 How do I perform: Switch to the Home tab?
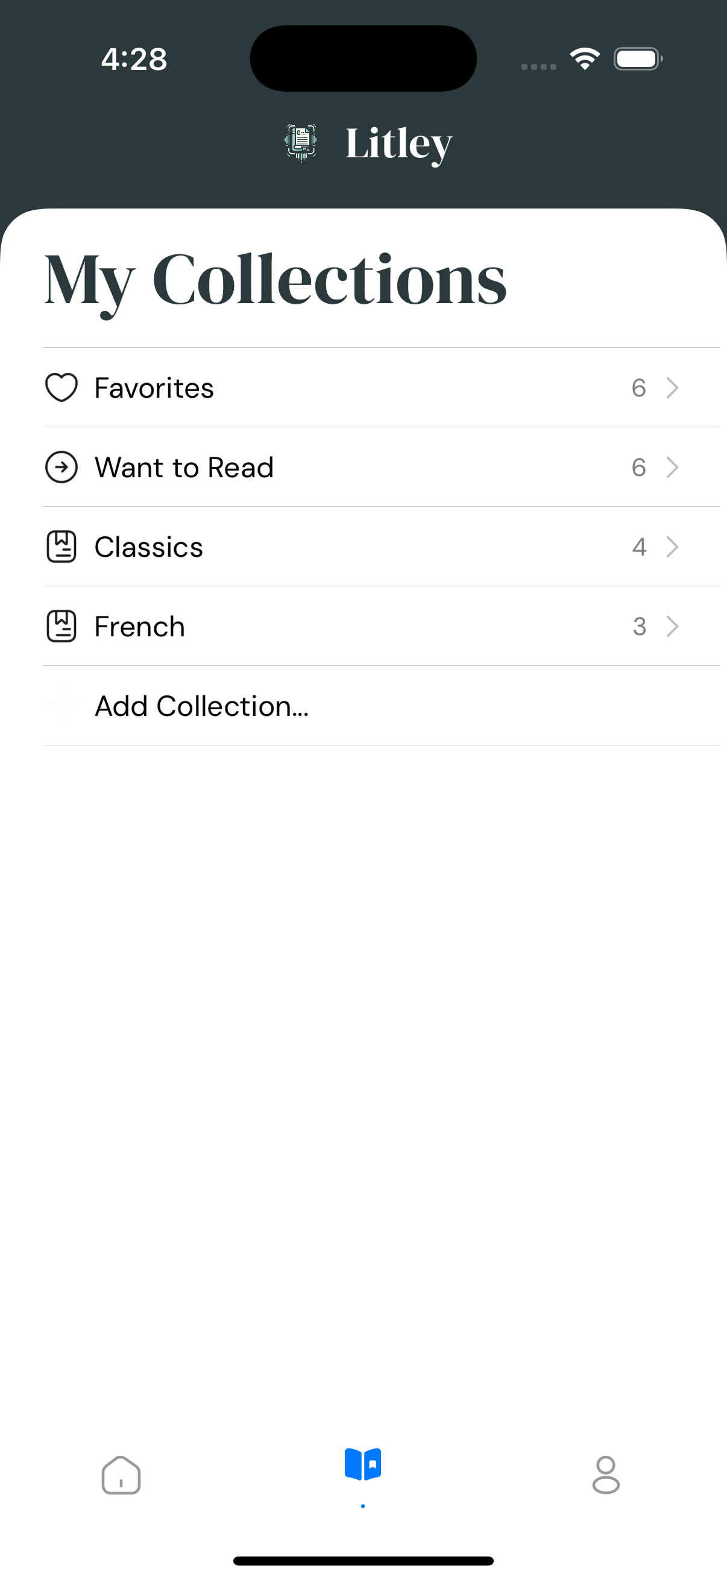(121, 1475)
